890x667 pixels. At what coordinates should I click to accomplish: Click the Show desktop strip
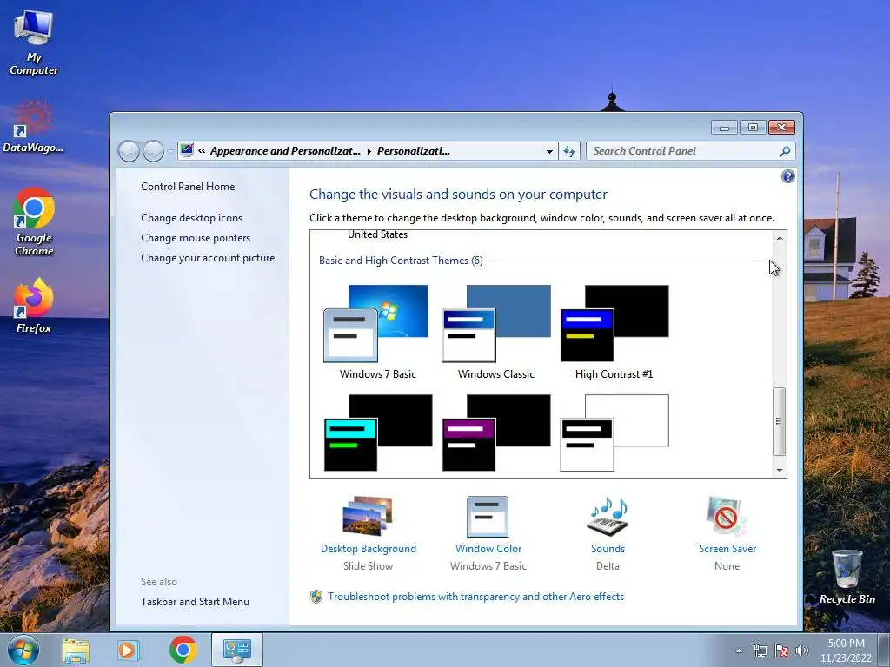point(884,650)
